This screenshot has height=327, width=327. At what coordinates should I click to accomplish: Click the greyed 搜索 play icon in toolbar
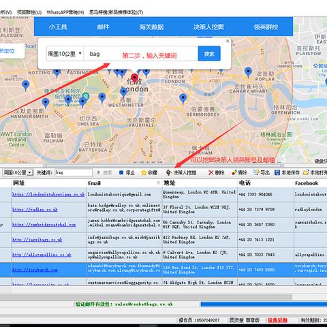click(99, 172)
